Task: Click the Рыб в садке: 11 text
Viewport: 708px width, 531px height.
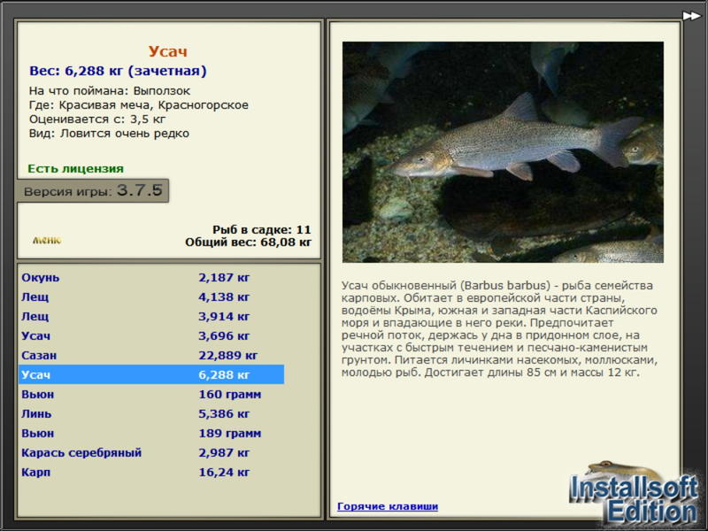Action: pyautogui.click(x=262, y=229)
